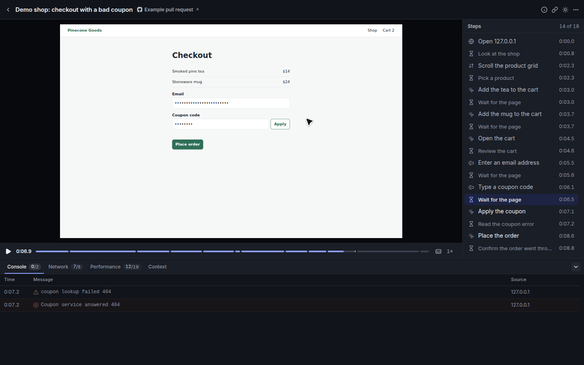Viewport: 584px width, 365px height.
Task: Jump to the 'Open 127.0.0.1' step
Action: tap(521, 41)
